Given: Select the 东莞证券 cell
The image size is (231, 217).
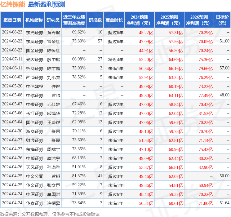Looking at the screenshot, I should tap(35, 33).
